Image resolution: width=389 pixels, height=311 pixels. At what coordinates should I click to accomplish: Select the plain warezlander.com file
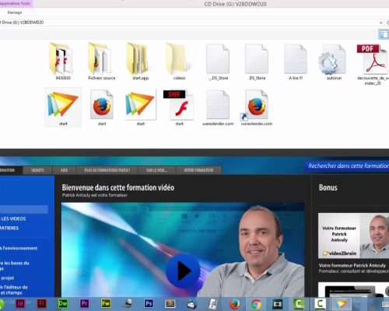[x=218, y=107]
